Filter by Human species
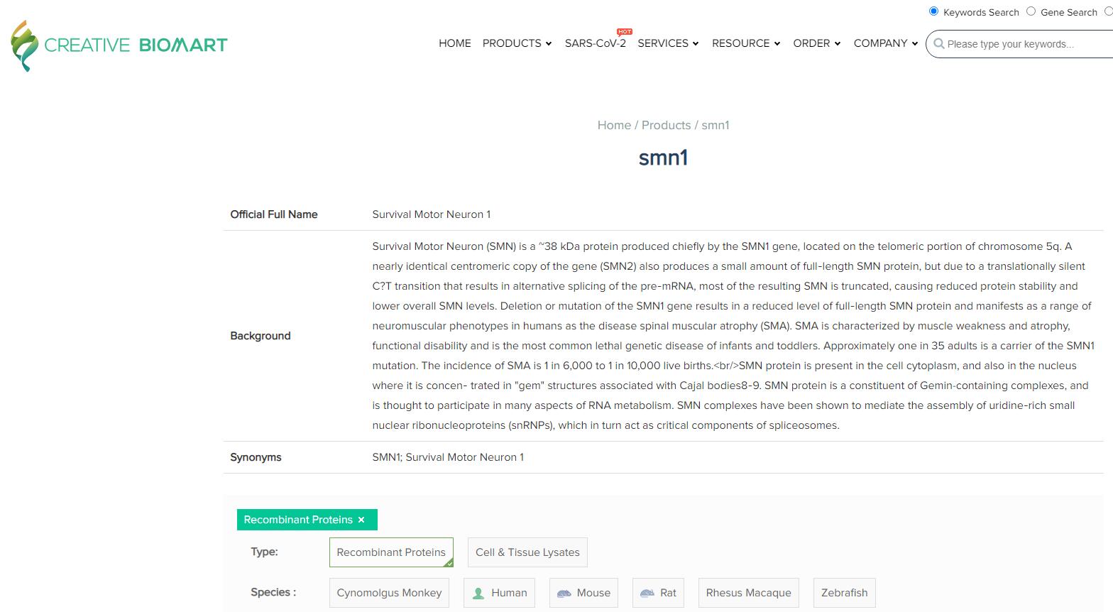The width and height of the screenshot is (1113, 612). pyautogui.click(x=499, y=593)
